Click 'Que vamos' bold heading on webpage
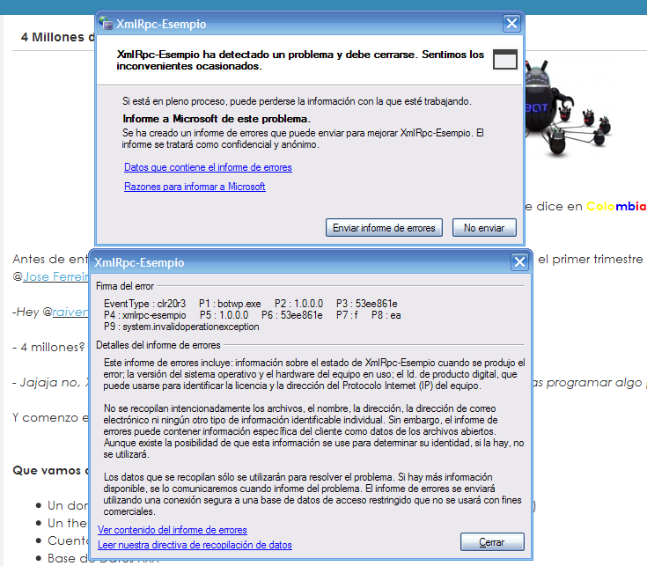 coord(50,470)
